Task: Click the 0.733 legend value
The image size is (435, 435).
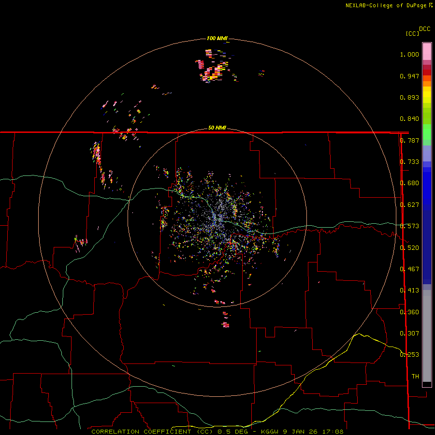Action: click(x=409, y=162)
